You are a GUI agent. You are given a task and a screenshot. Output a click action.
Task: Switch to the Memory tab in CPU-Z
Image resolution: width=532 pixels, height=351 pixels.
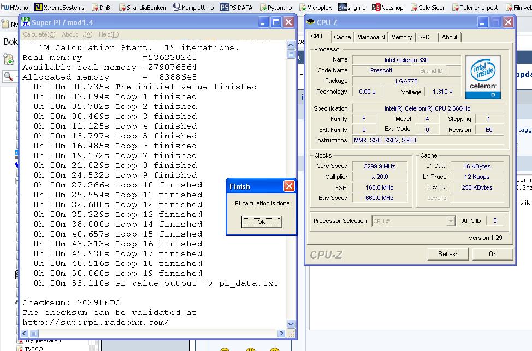coord(401,37)
